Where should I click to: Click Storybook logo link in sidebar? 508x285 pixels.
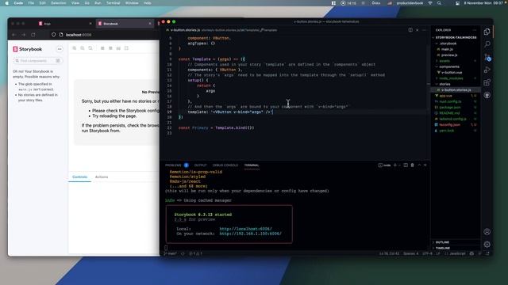pyautogui.click(x=27, y=49)
